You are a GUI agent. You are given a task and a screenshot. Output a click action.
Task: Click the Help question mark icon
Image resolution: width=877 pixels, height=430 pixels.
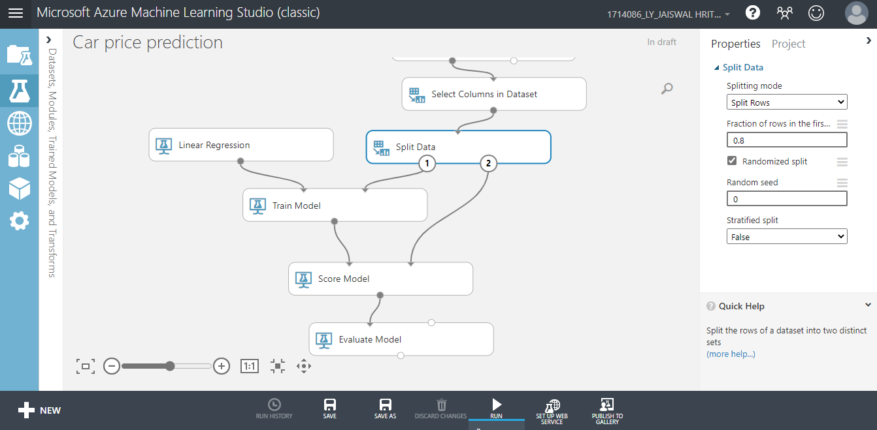753,12
